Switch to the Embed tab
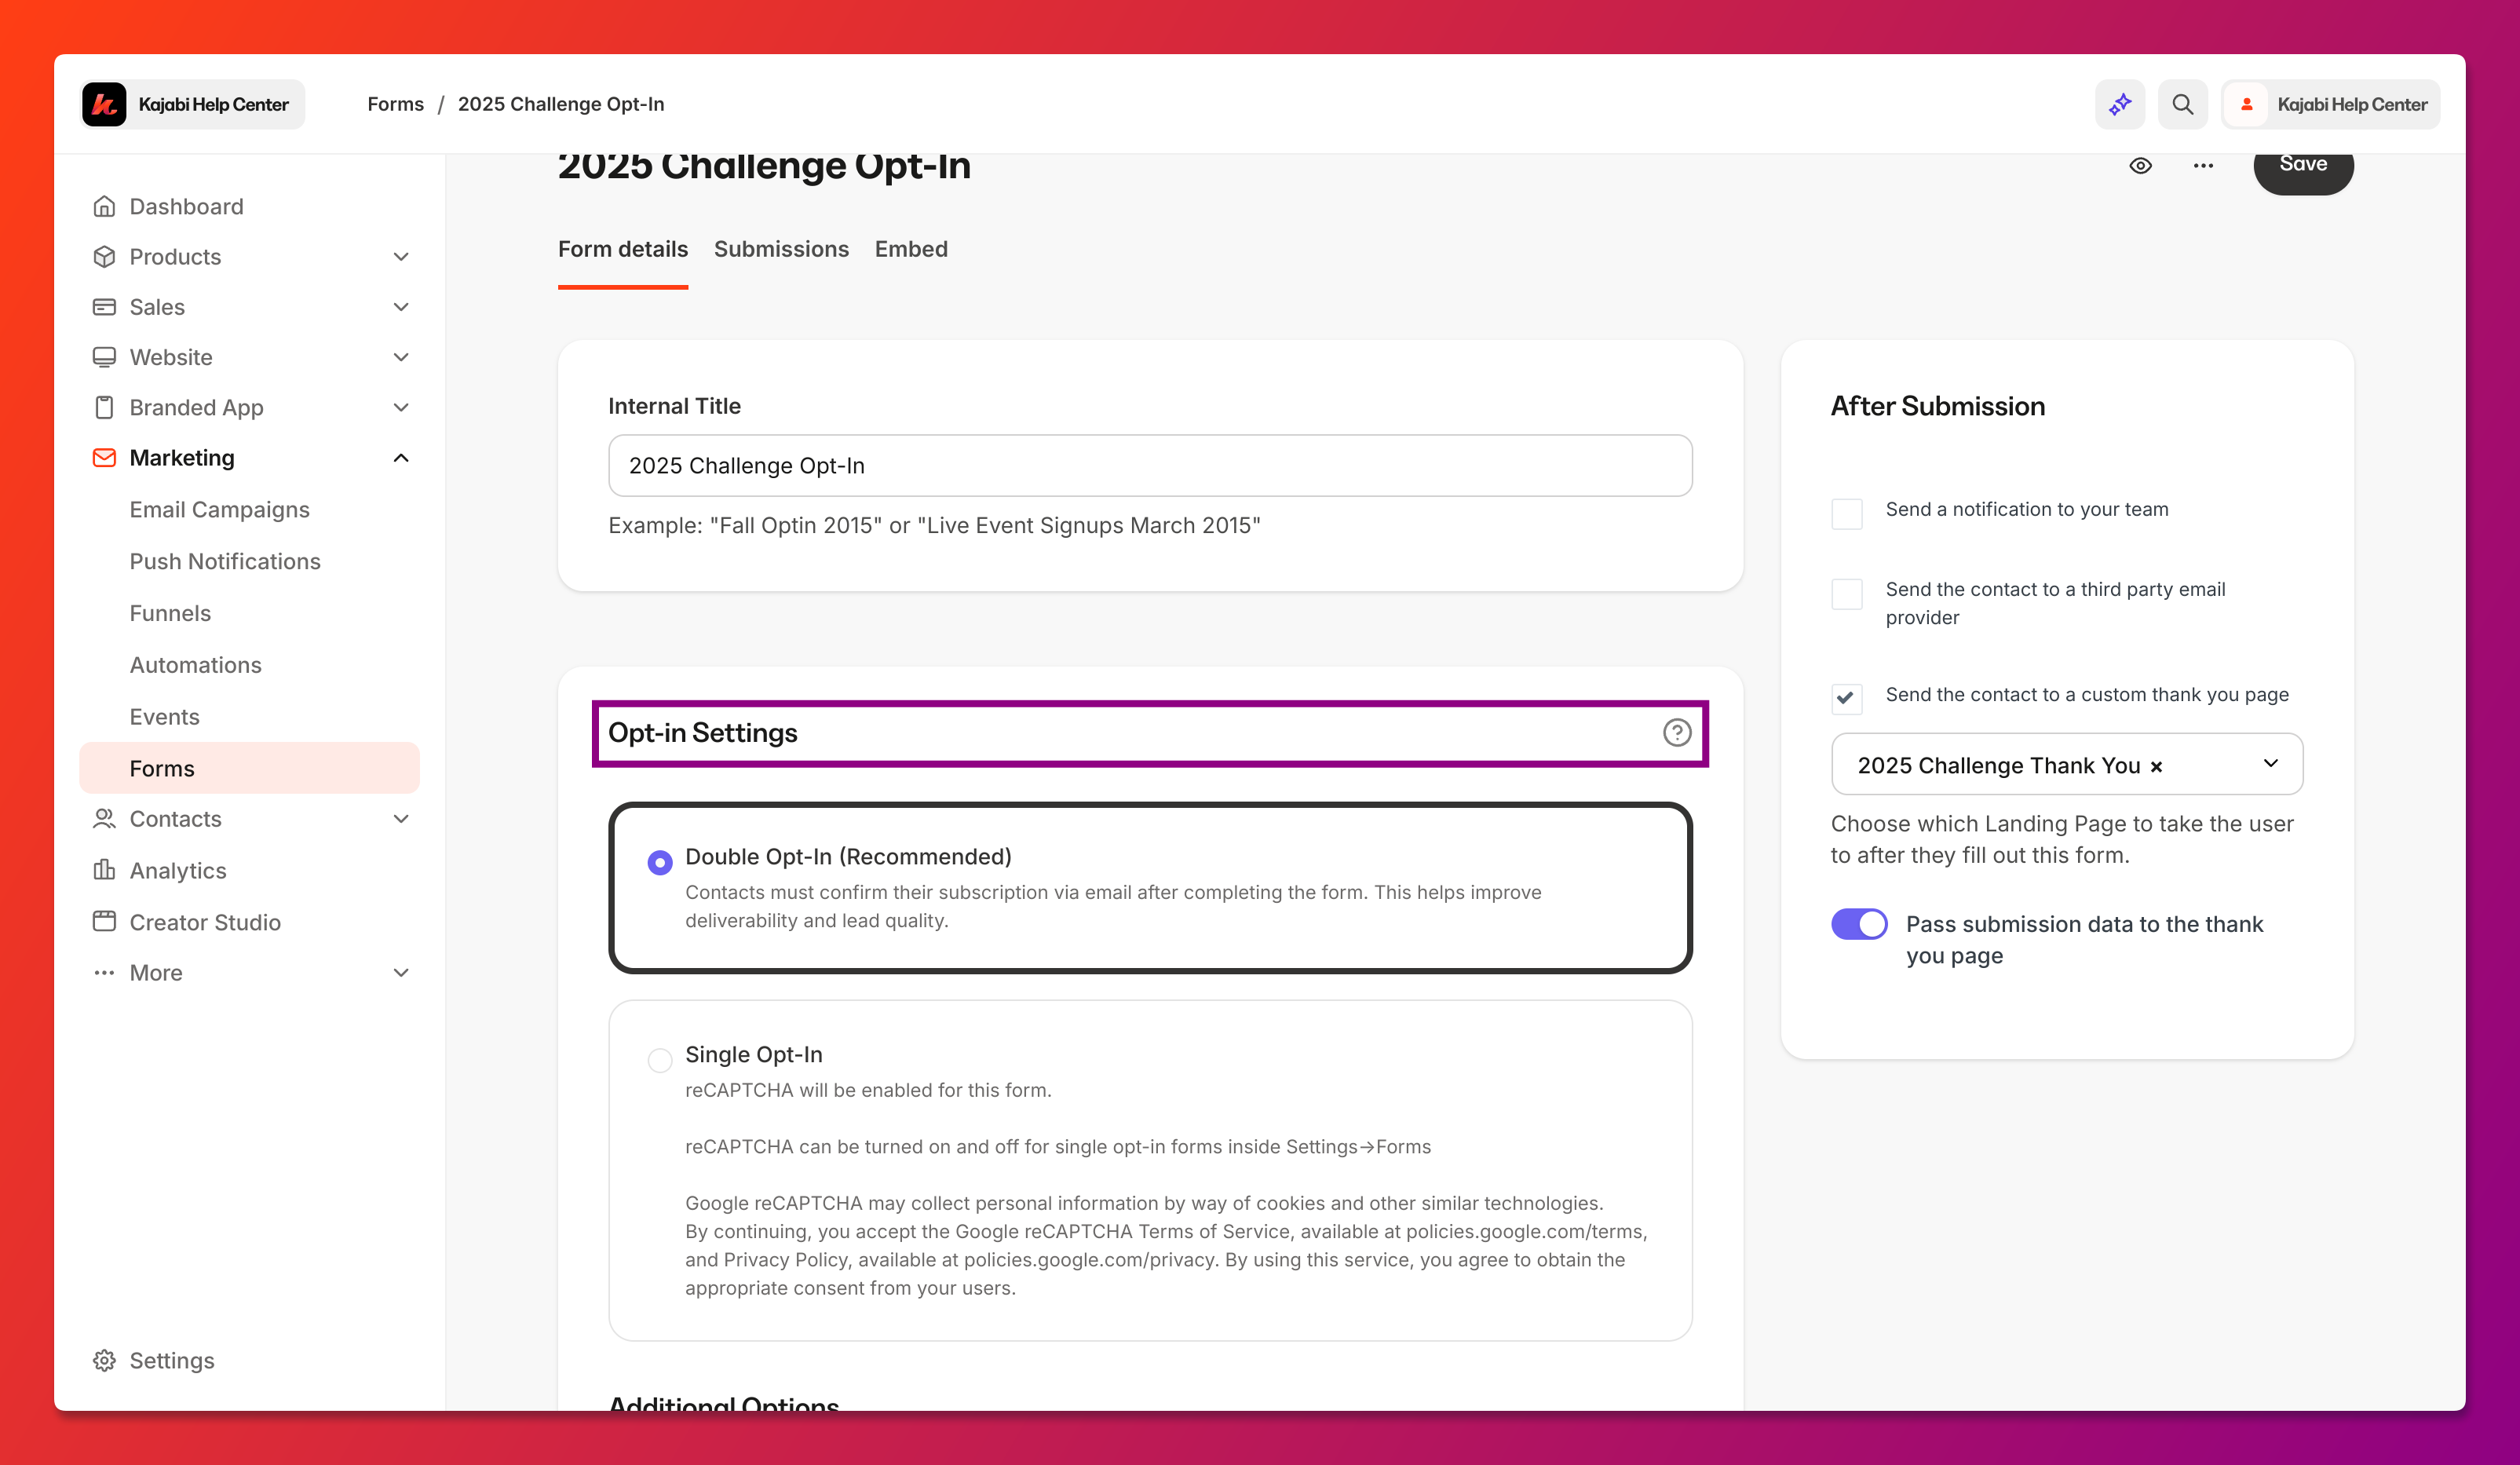Image resolution: width=2520 pixels, height=1465 pixels. (x=911, y=250)
